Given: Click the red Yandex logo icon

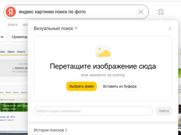Looking at the screenshot, I should [11, 12].
